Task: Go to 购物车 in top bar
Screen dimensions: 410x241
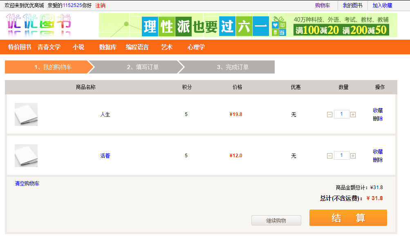Action: click(323, 5)
